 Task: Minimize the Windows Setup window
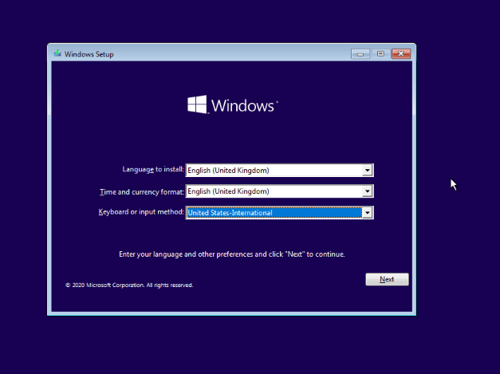point(360,54)
